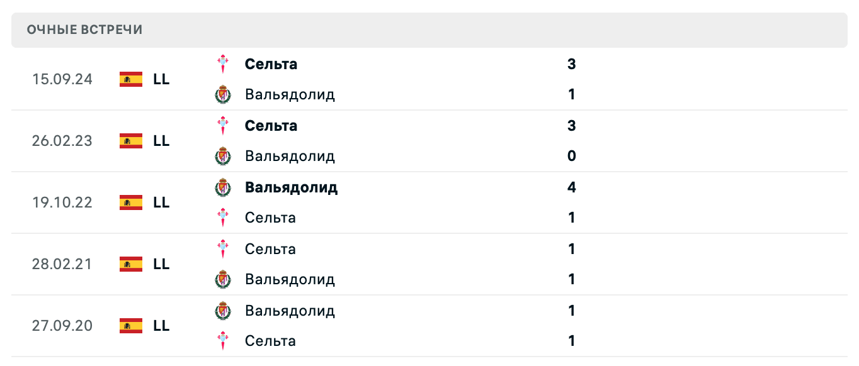
Task: Click Valladolid crest in 15.09.24 match
Action: pyautogui.click(x=223, y=95)
